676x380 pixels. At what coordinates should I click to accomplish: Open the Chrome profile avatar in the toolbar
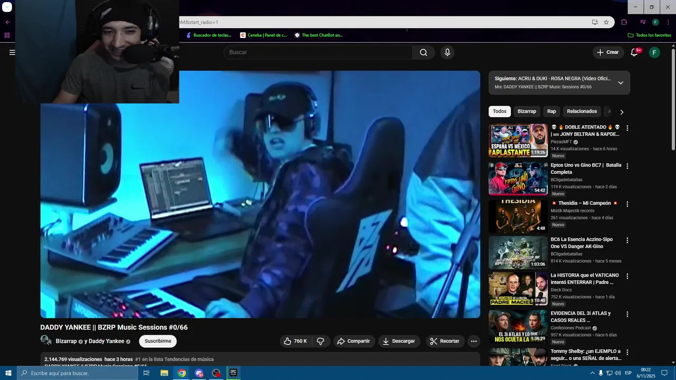tap(655, 22)
